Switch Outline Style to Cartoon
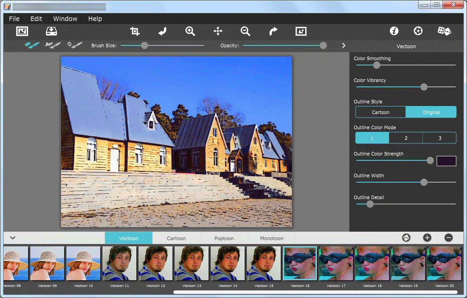Viewport: 467px width, 298px height. point(381,112)
